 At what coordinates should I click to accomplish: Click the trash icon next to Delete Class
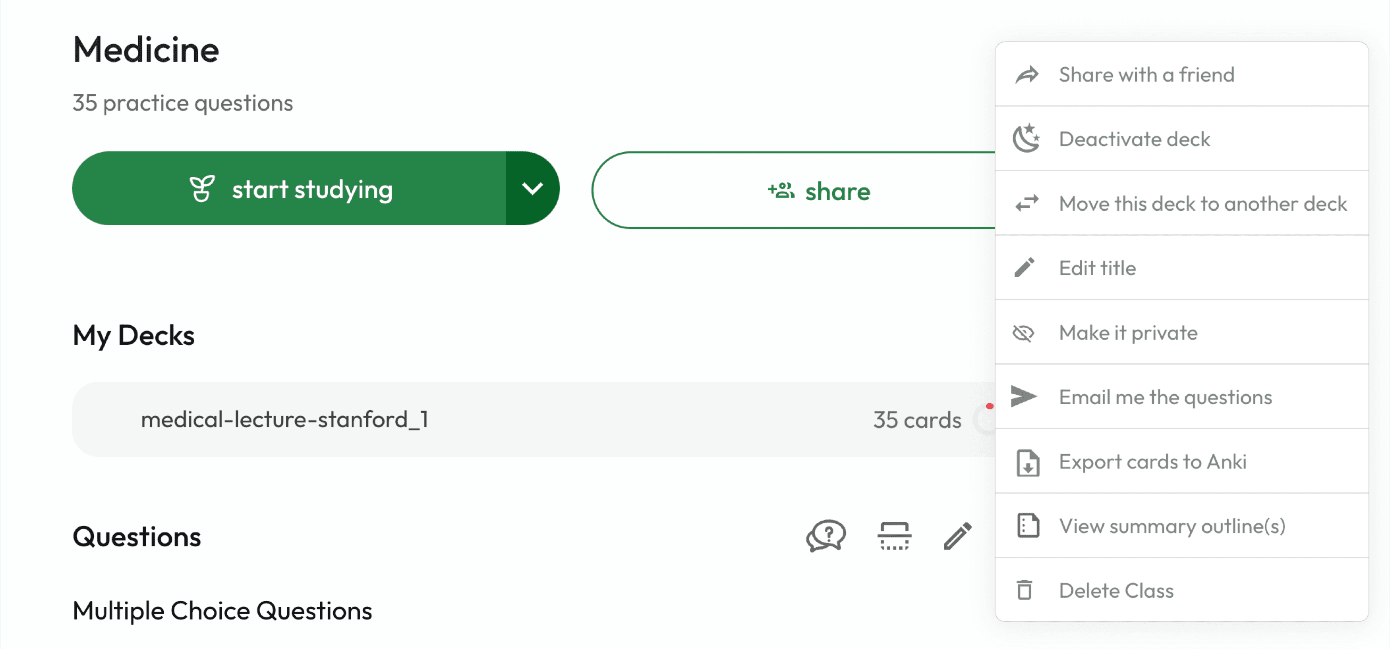coord(1026,590)
